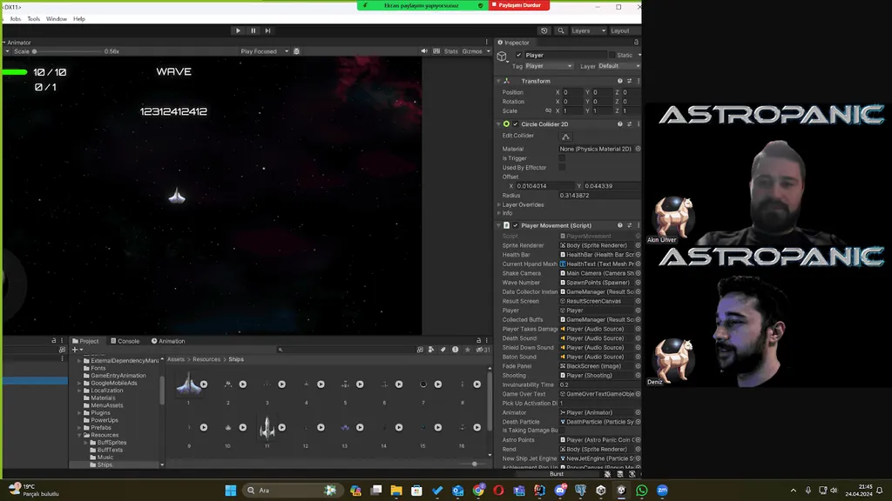Viewport: 892px width, 501px height.
Task: Open the Gizmos button
Action: 472,51
